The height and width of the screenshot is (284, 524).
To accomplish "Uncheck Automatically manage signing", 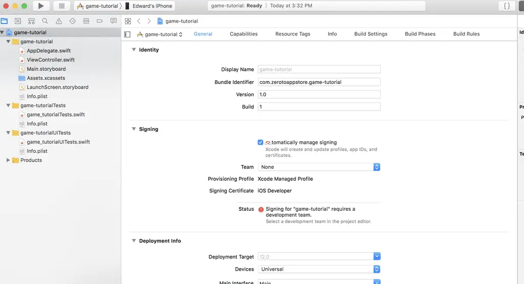I will pos(260,142).
